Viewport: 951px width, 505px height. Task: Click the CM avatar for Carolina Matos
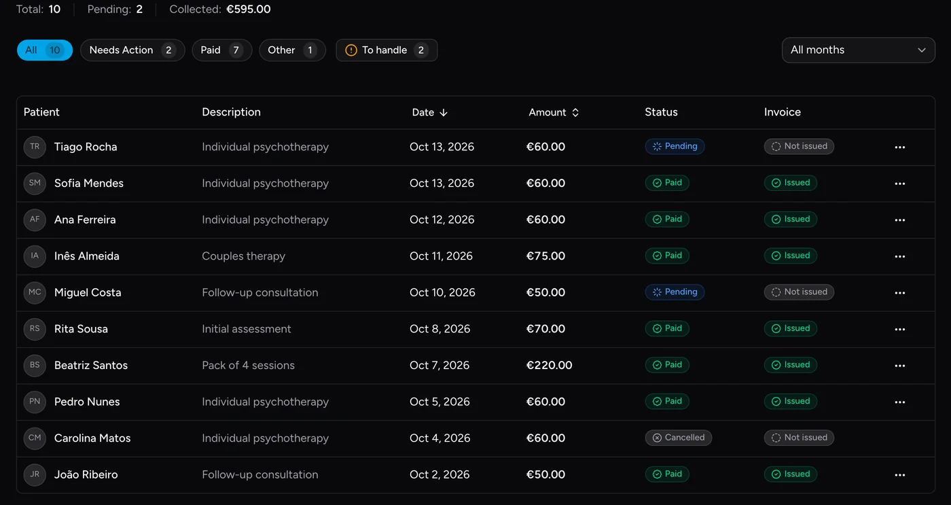[35, 438]
